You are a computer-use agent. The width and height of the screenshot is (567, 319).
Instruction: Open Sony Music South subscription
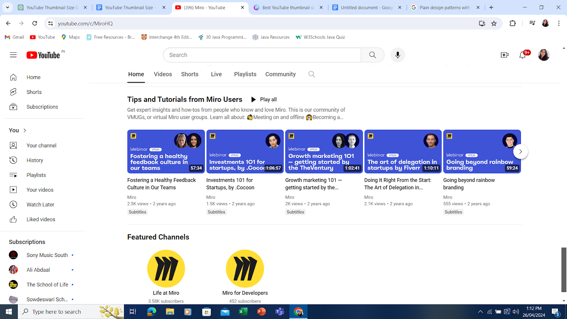(x=42, y=255)
